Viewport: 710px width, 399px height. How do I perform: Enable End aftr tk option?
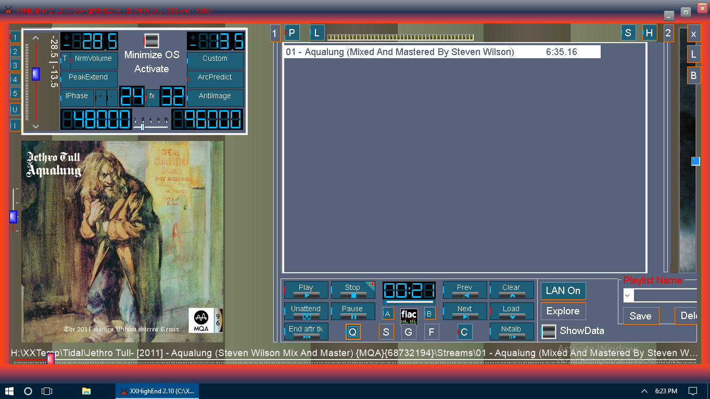306,331
